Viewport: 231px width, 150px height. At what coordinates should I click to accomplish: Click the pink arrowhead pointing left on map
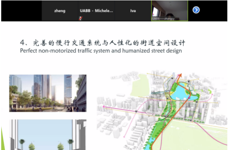(104, 107)
